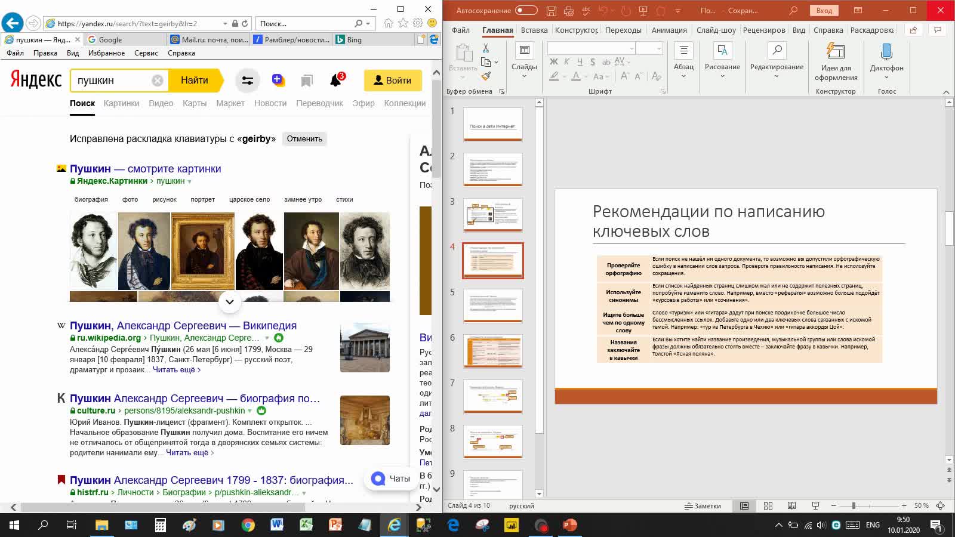Toggle normal view button in status bar
This screenshot has height=537, width=955.
tap(744, 505)
